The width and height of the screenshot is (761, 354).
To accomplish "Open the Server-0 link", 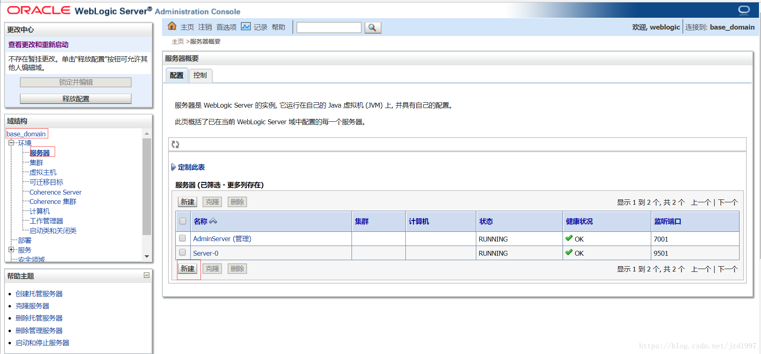I will tap(206, 253).
